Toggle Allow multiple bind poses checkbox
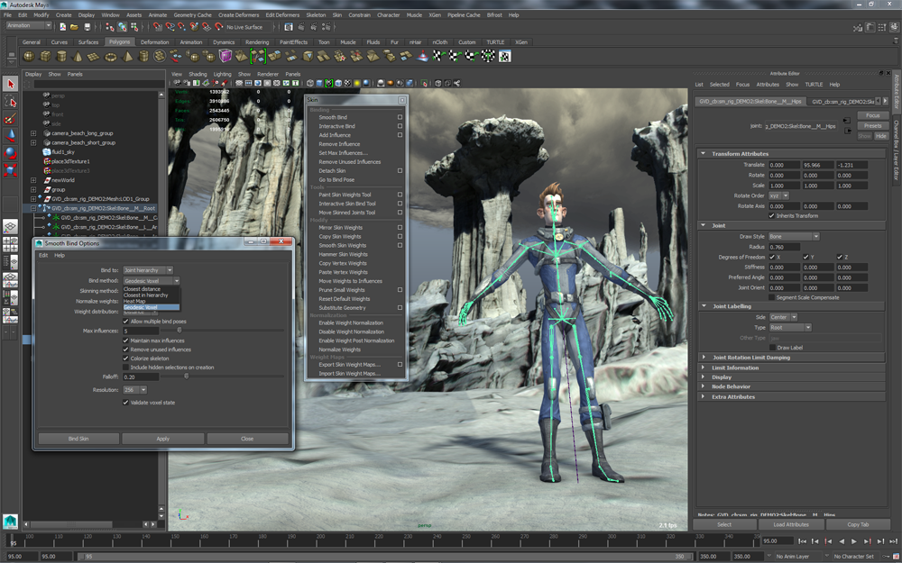 126,322
